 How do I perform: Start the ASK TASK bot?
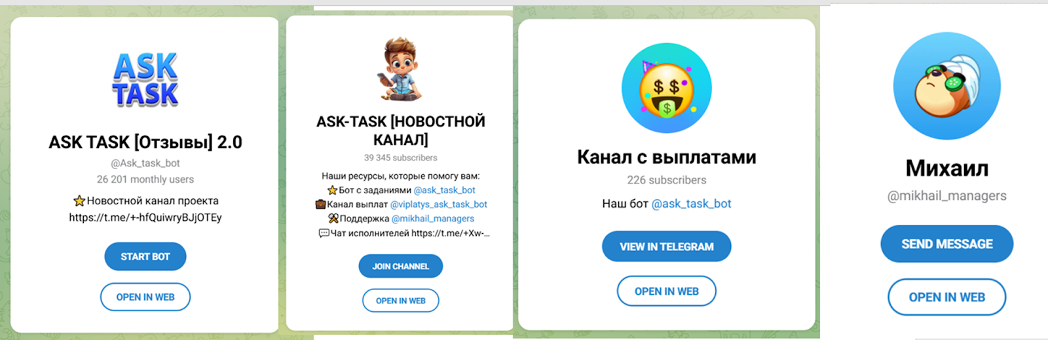coord(145,257)
